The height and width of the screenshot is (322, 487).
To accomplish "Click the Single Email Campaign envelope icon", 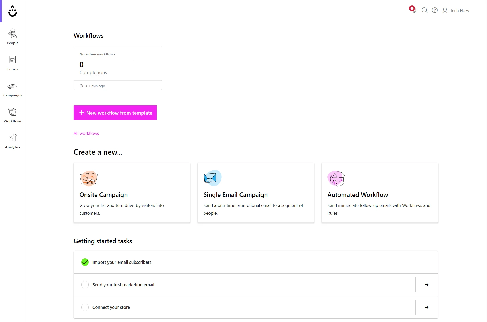I will click(212, 178).
